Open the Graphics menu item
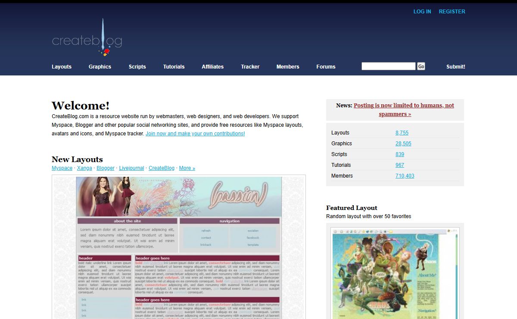 pyautogui.click(x=100, y=67)
